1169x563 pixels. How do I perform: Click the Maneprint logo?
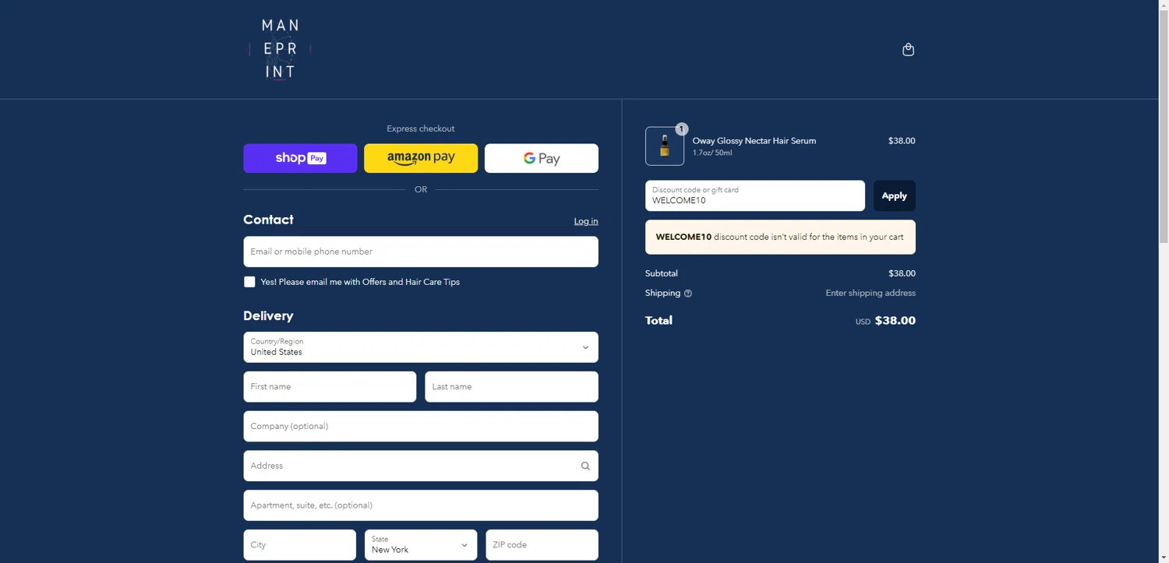[x=280, y=50]
